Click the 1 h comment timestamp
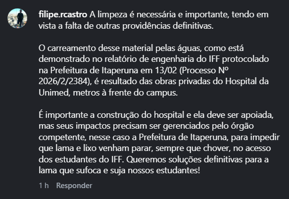The image size is (289, 199). point(44,185)
